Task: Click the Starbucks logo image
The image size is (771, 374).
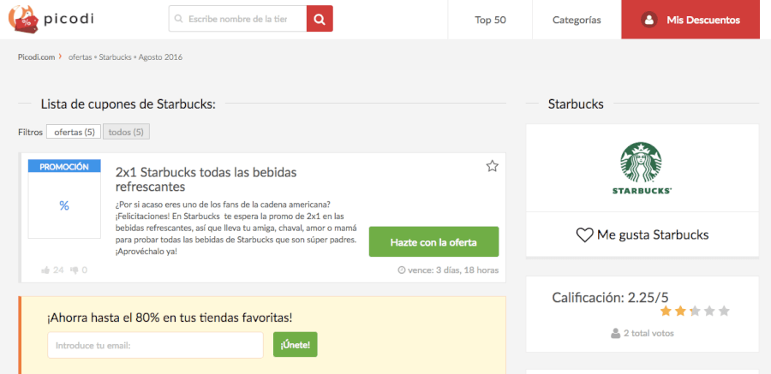Action: [642, 168]
